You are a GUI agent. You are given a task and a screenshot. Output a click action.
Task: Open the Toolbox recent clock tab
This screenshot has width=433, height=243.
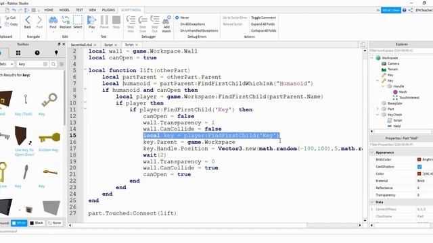tap(37, 53)
